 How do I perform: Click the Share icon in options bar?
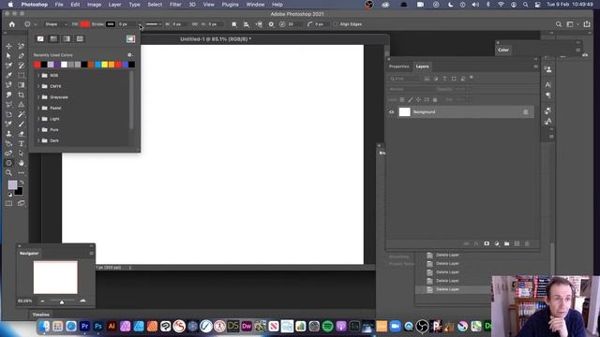(587, 24)
